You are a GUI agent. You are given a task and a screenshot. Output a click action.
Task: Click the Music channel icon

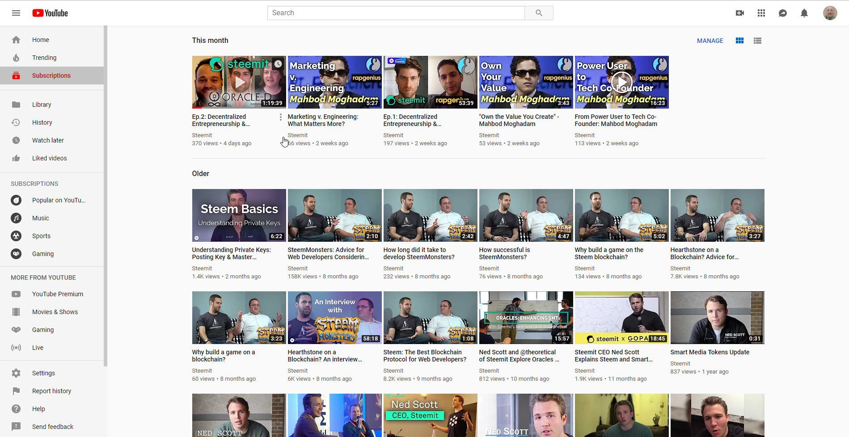[x=16, y=218]
